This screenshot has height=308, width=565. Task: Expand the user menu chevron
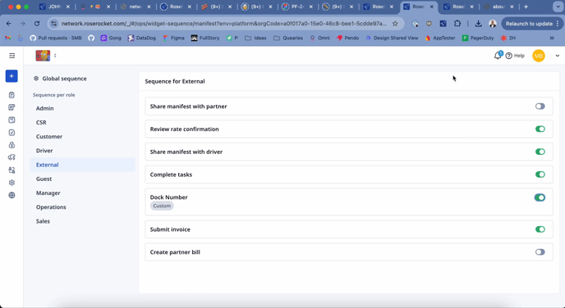tap(557, 56)
